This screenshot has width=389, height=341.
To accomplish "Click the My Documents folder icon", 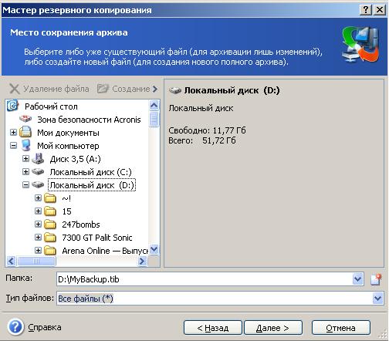I will point(25,132).
